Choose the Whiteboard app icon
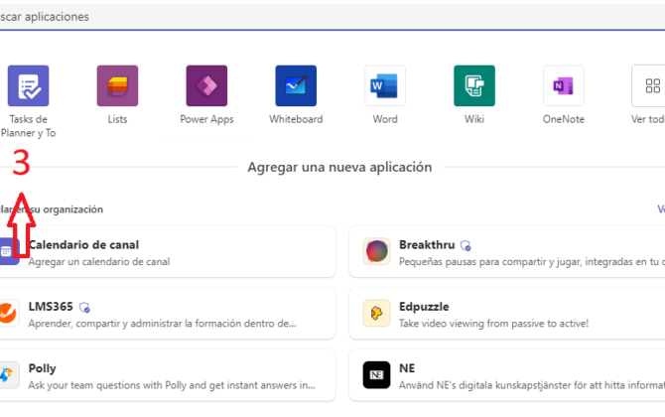This screenshot has height=417, width=665. [296, 85]
